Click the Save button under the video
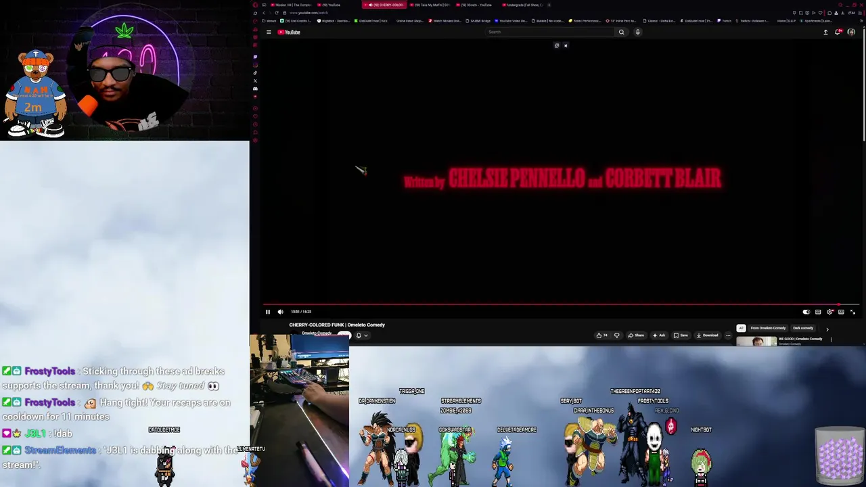Screen dimensions: 866x487 681,335
